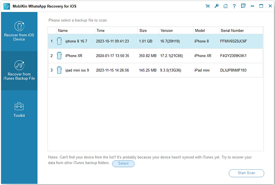This screenshot has height=185, width=275.
Task: Click the MobiKin app logo icon
Action: point(7,6)
